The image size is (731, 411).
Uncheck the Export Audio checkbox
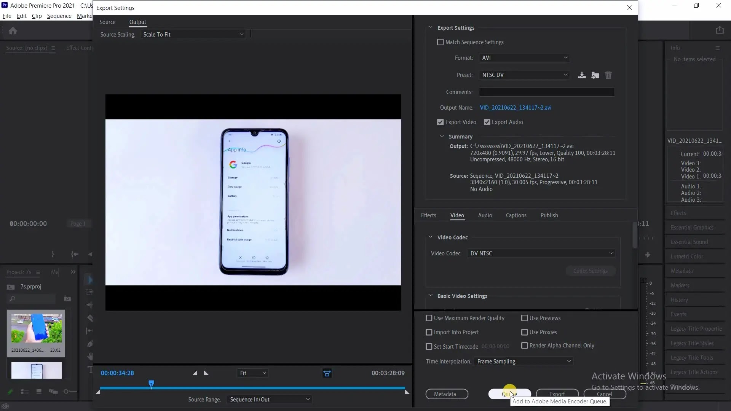[487, 122]
